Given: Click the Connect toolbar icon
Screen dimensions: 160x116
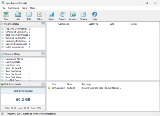Looking at the screenshot, I should (x=63, y=14).
